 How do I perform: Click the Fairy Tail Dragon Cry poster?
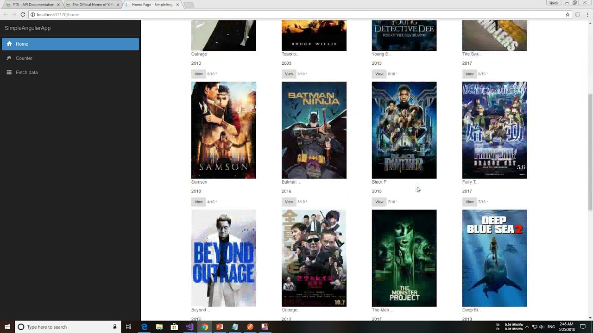(494, 130)
